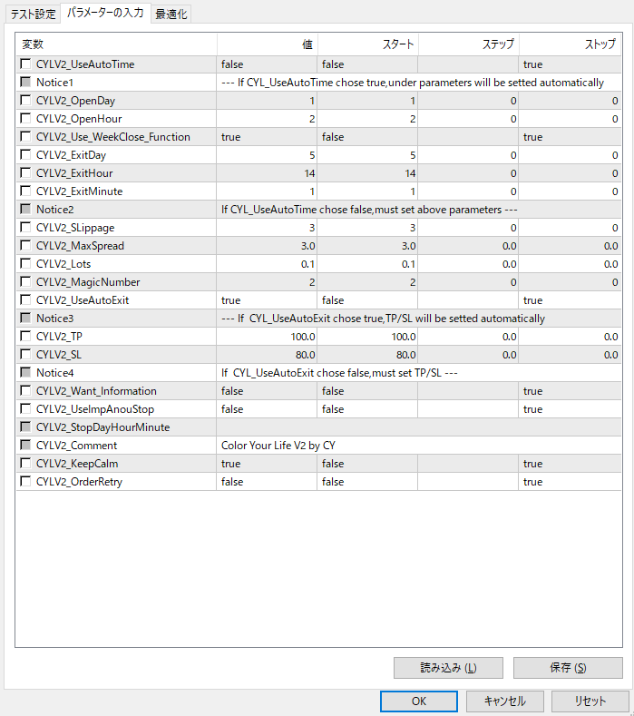Click the CYLV2_OpenHour value cell '2'
The width and height of the screenshot is (634, 716).
[267, 119]
